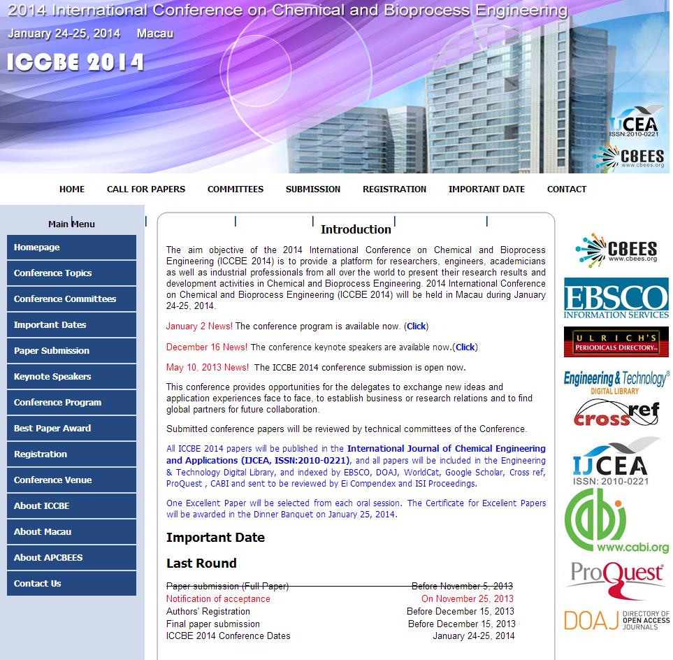
Task: Click Contact Us sidebar button
Action: coord(71,584)
